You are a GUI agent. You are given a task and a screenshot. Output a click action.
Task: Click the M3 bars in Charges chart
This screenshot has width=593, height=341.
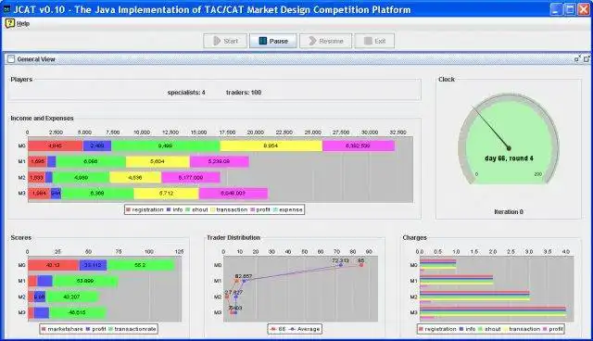tap(493, 312)
